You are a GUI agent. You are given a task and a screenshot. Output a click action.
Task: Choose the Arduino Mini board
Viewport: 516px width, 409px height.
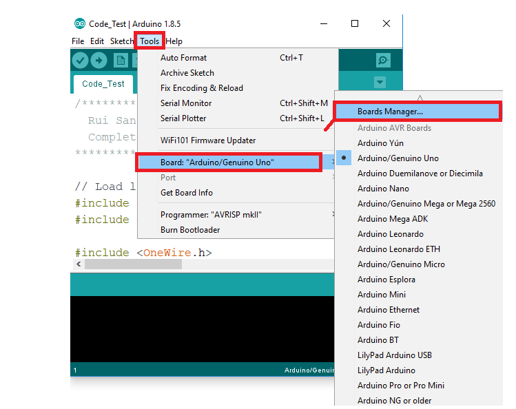pos(419,294)
